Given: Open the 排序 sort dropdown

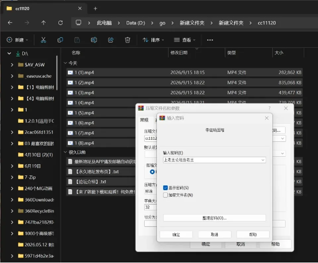Looking at the screenshot, I should pos(153,40).
